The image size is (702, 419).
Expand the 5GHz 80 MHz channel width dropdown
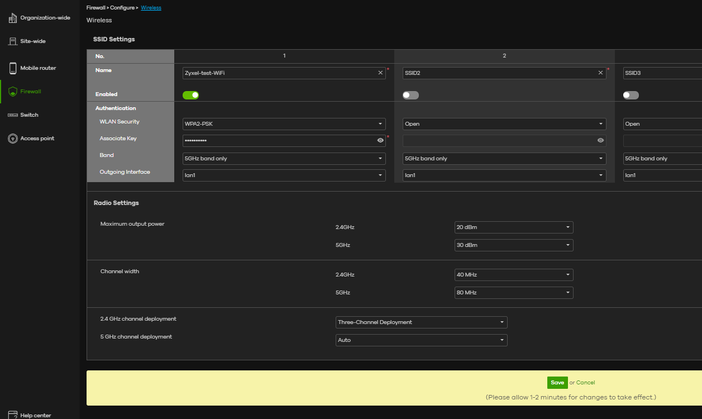tap(514, 293)
